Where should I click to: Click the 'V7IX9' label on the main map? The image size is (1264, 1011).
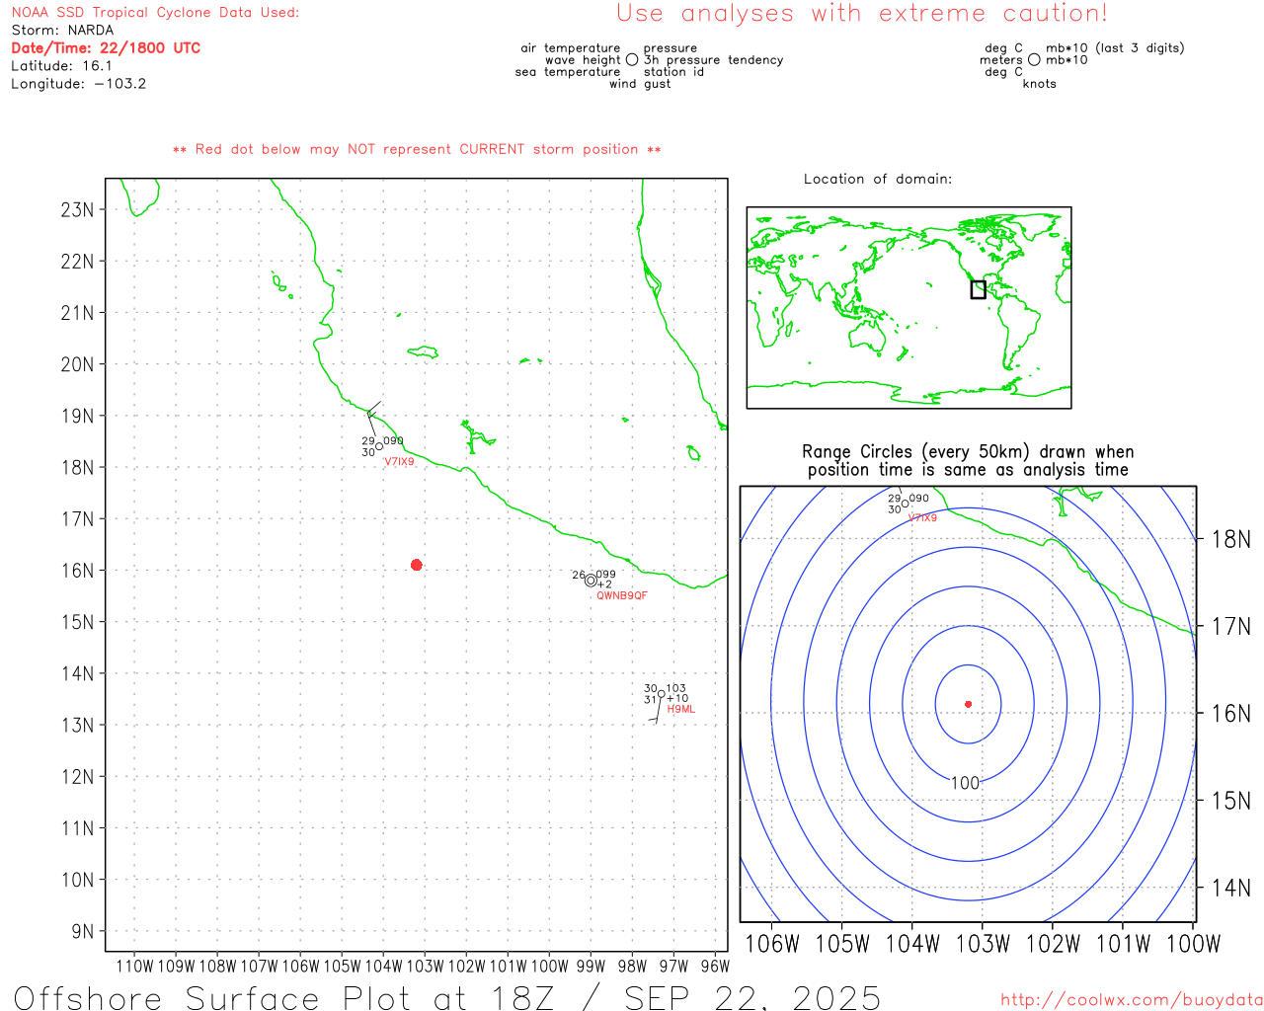coord(399,462)
